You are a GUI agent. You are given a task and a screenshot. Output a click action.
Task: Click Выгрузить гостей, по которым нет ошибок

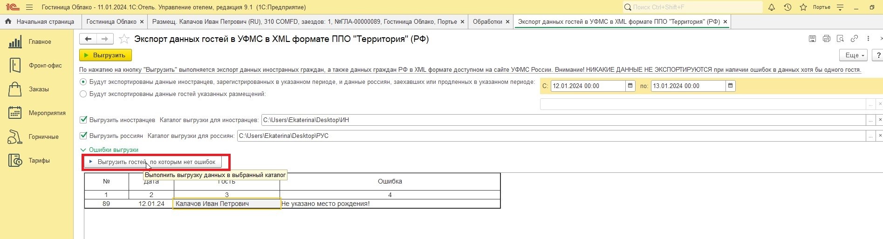(x=152, y=162)
